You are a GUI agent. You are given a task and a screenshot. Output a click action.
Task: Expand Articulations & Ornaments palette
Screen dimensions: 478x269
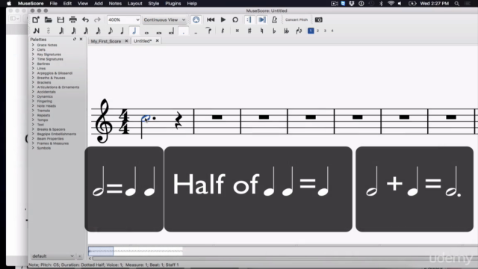(x=33, y=87)
